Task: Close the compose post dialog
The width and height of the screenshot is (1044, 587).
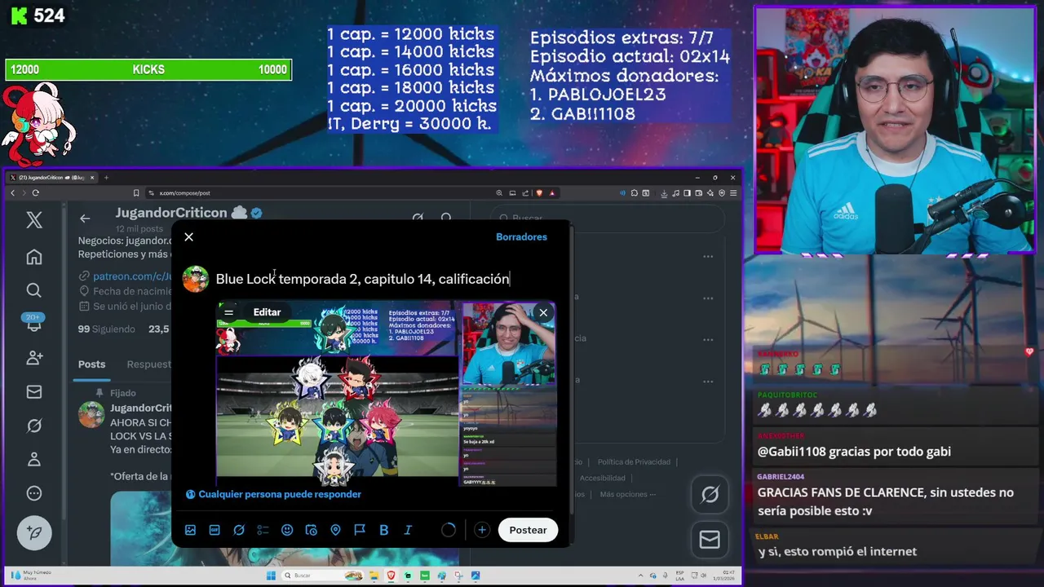Action: tap(189, 236)
